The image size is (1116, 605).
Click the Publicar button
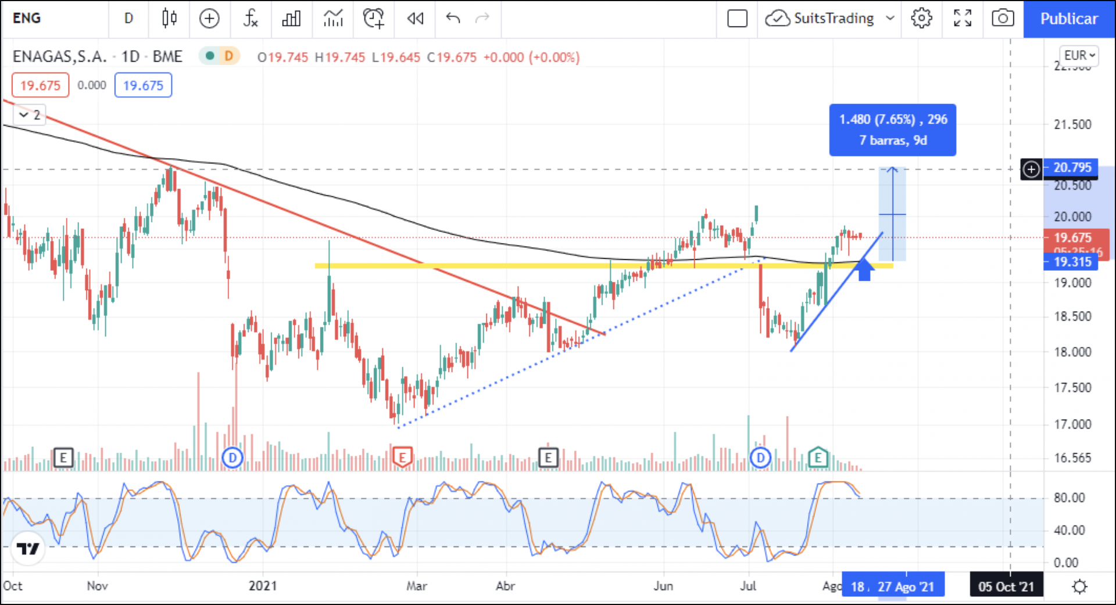pyautogui.click(x=1069, y=19)
